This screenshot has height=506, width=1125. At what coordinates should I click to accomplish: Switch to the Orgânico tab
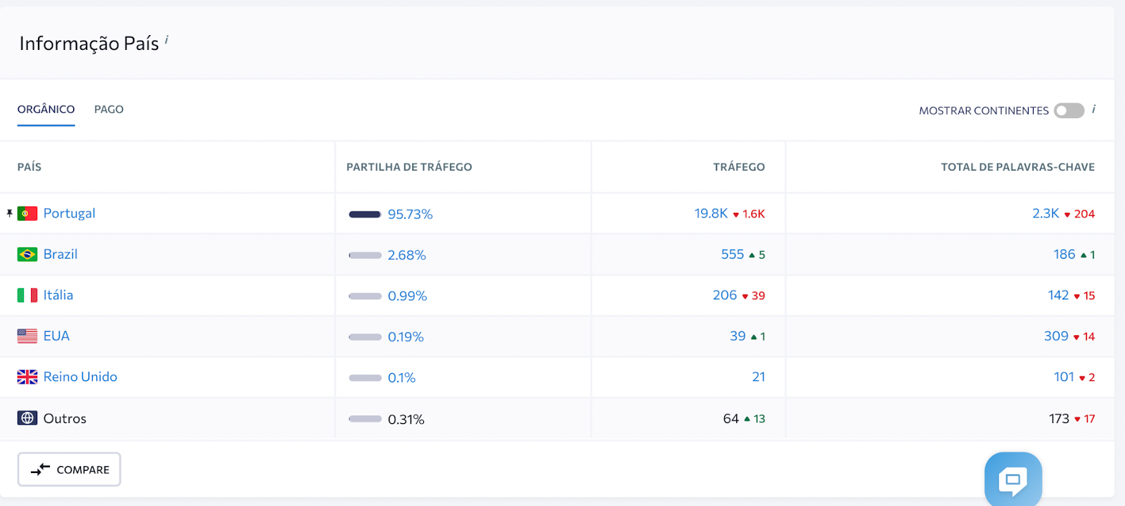coord(46,110)
